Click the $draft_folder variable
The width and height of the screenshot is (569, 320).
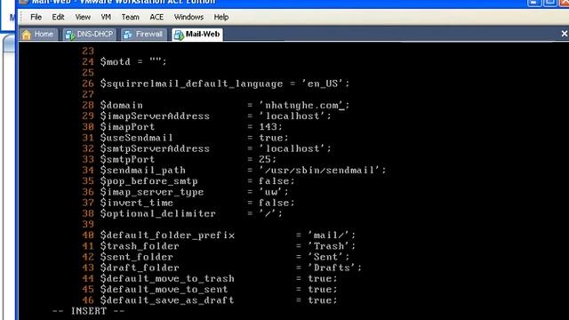(x=140, y=268)
